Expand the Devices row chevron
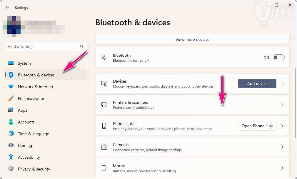297x179 pixels. click(x=282, y=83)
